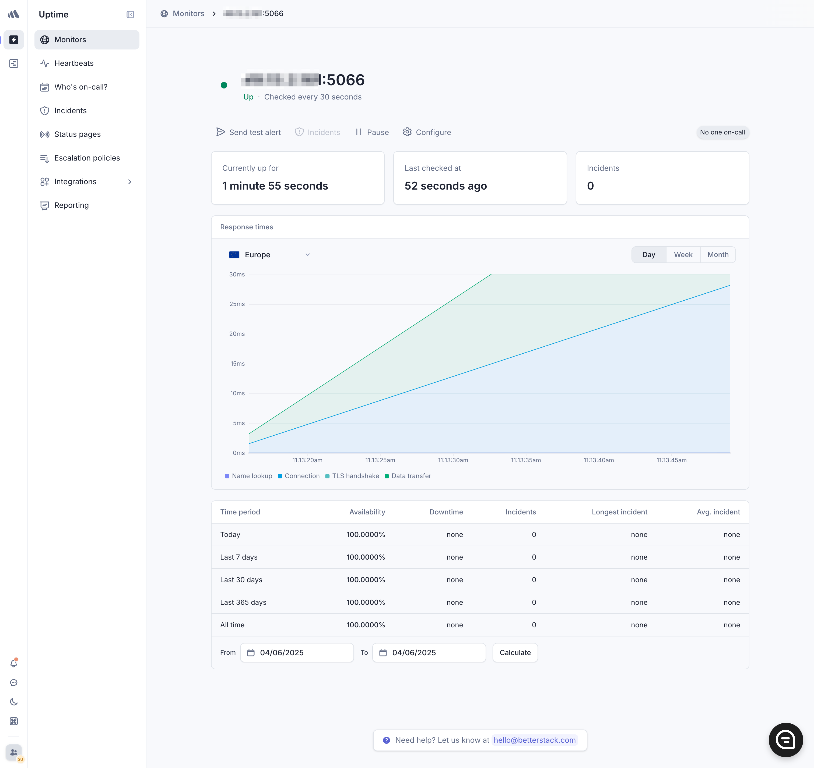The height and width of the screenshot is (768, 814).
Task: Click the Pause bars icon
Action: [x=358, y=132]
